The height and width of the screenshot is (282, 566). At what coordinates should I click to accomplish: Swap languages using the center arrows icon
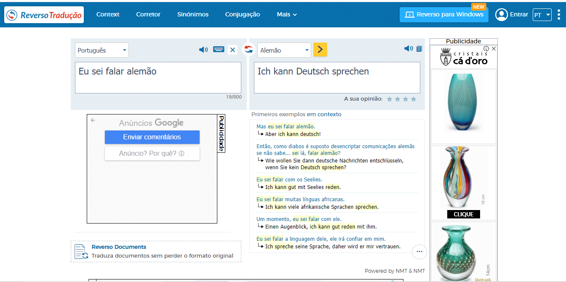tap(248, 49)
